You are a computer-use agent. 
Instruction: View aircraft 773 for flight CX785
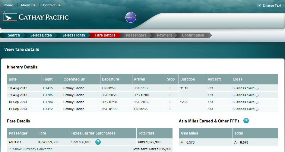tap(210, 95)
